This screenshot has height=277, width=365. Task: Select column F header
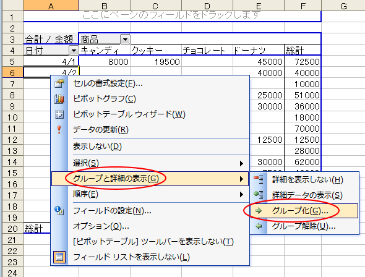[303, 6]
